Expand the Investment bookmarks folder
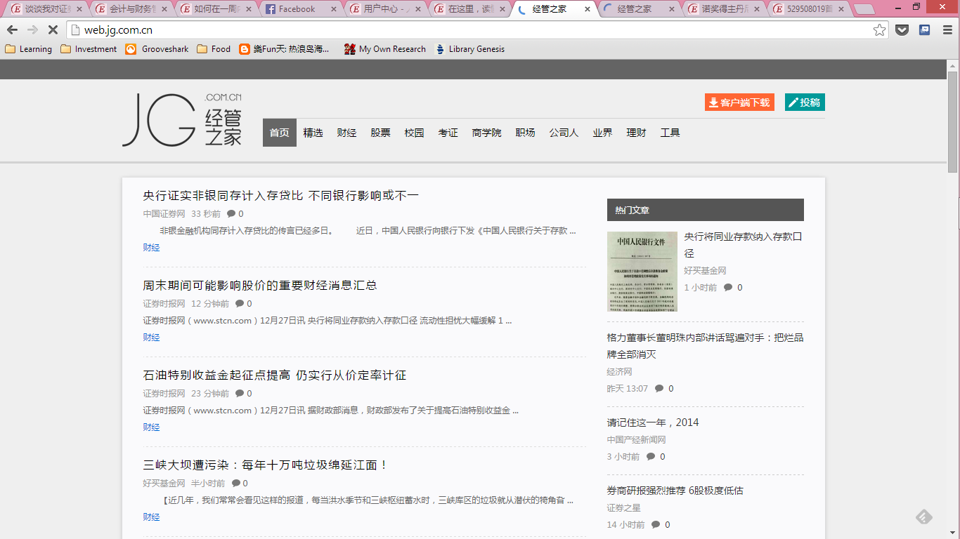Viewport: 960px width, 539px height. click(x=89, y=49)
